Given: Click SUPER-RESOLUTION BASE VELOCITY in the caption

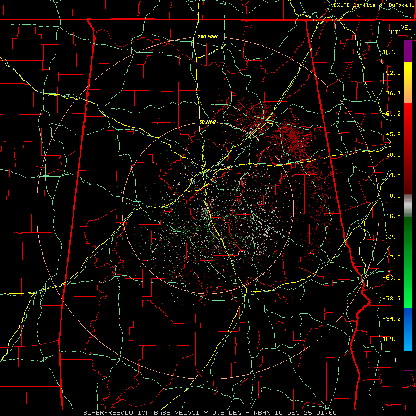Looking at the screenshot, I should point(146,413).
